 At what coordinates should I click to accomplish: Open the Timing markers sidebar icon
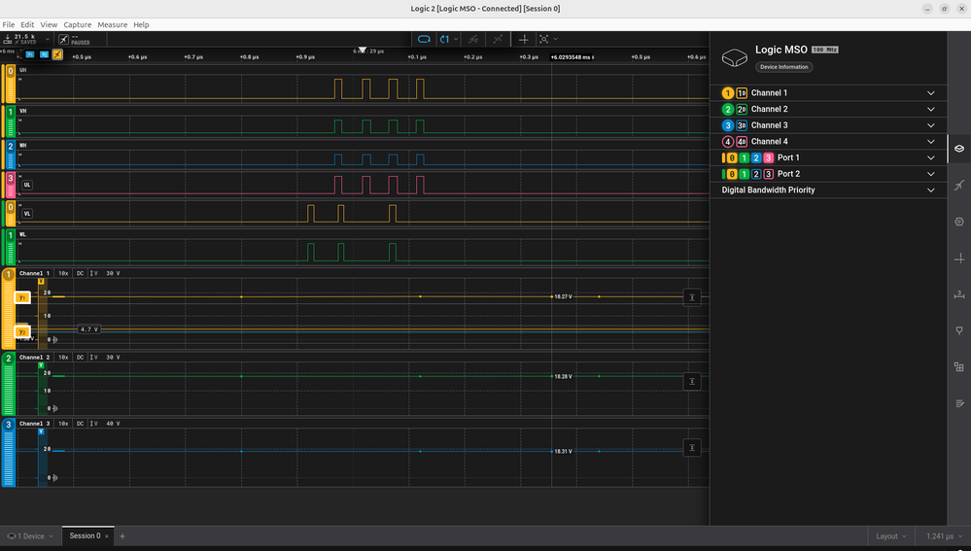(959, 258)
